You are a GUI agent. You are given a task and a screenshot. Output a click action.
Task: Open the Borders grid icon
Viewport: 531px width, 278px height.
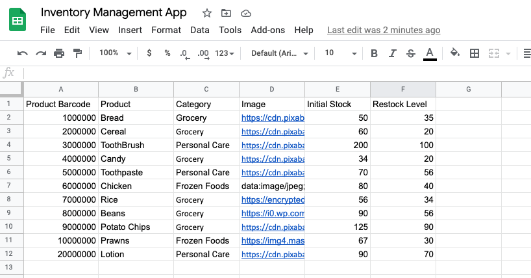[x=475, y=53]
